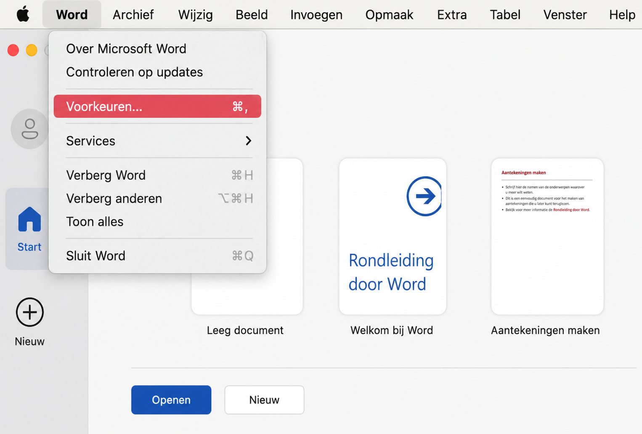Click the blue Openen button
Viewport: 642px width, 434px height.
pos(171,400)
